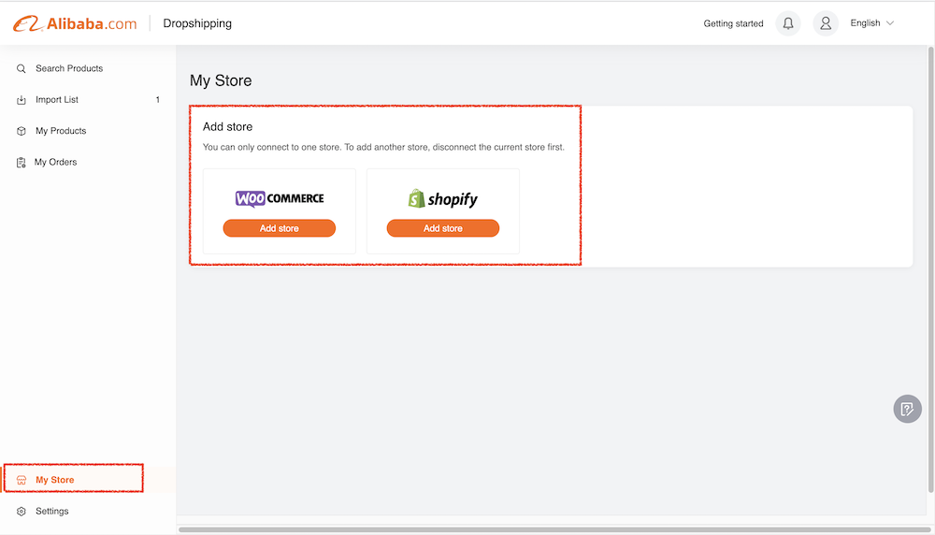The image size is (935, 535).
Task: Click the My Store storefront icon
Action: (x=21, y=480)
